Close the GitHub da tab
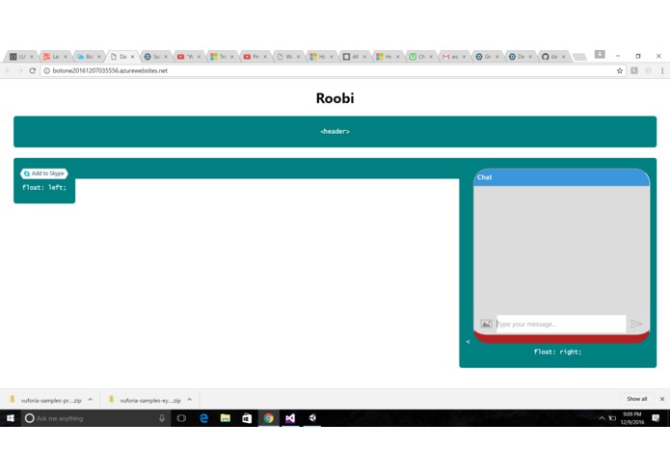Screen dimensions: 670x476 click(564, 57)
